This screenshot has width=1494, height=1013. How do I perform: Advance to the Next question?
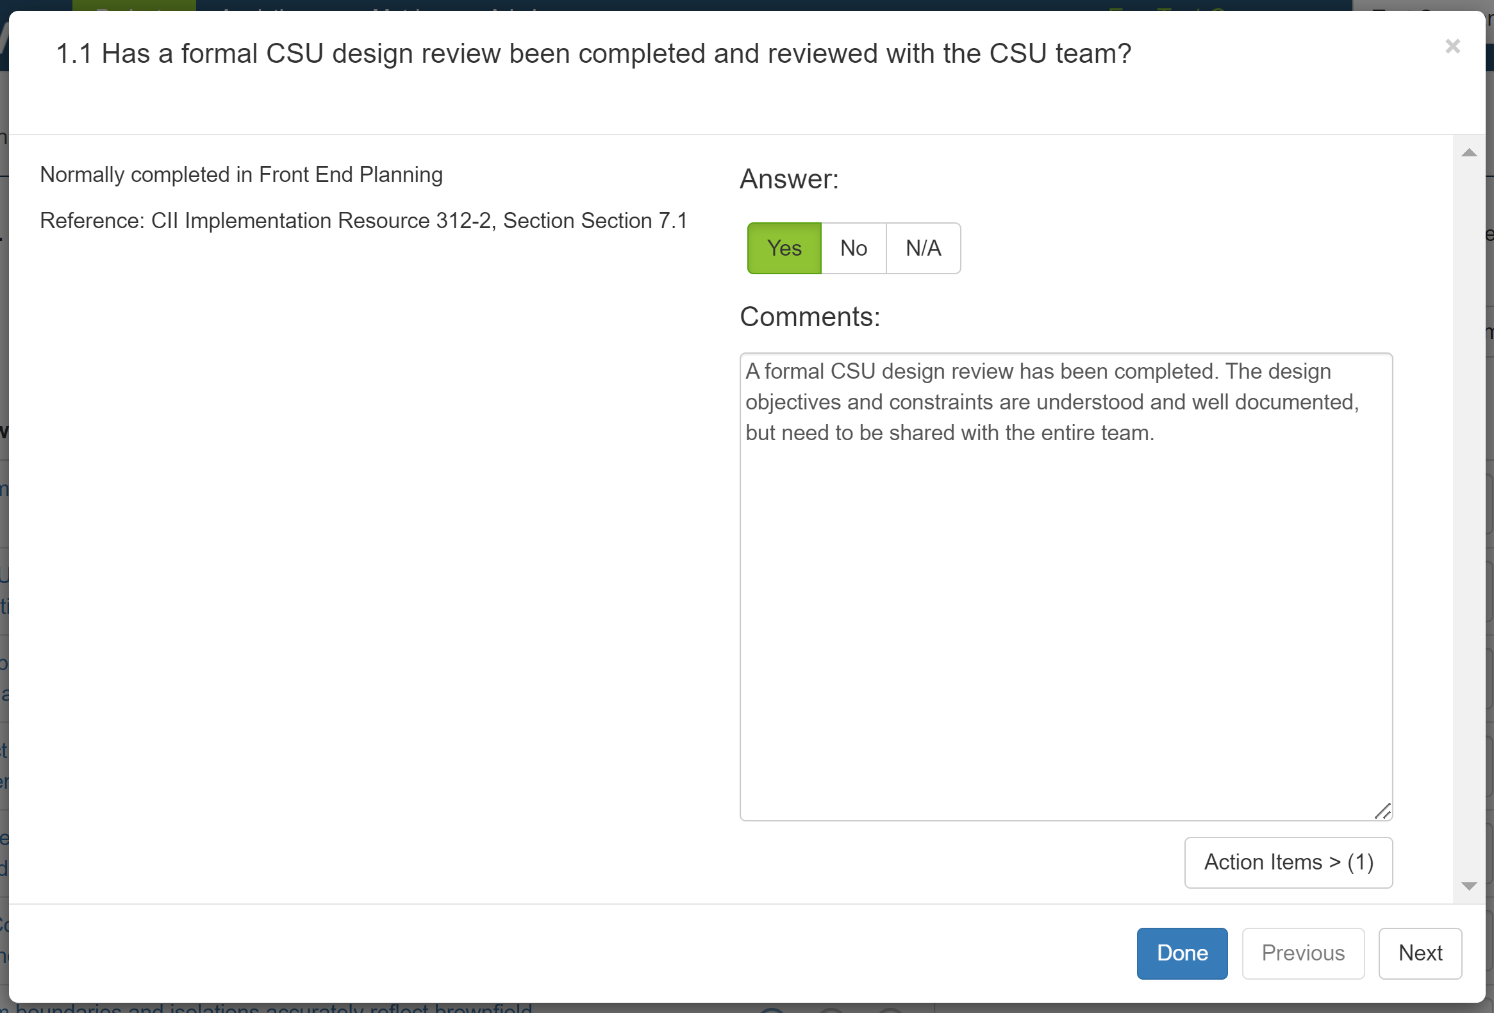1420,953
